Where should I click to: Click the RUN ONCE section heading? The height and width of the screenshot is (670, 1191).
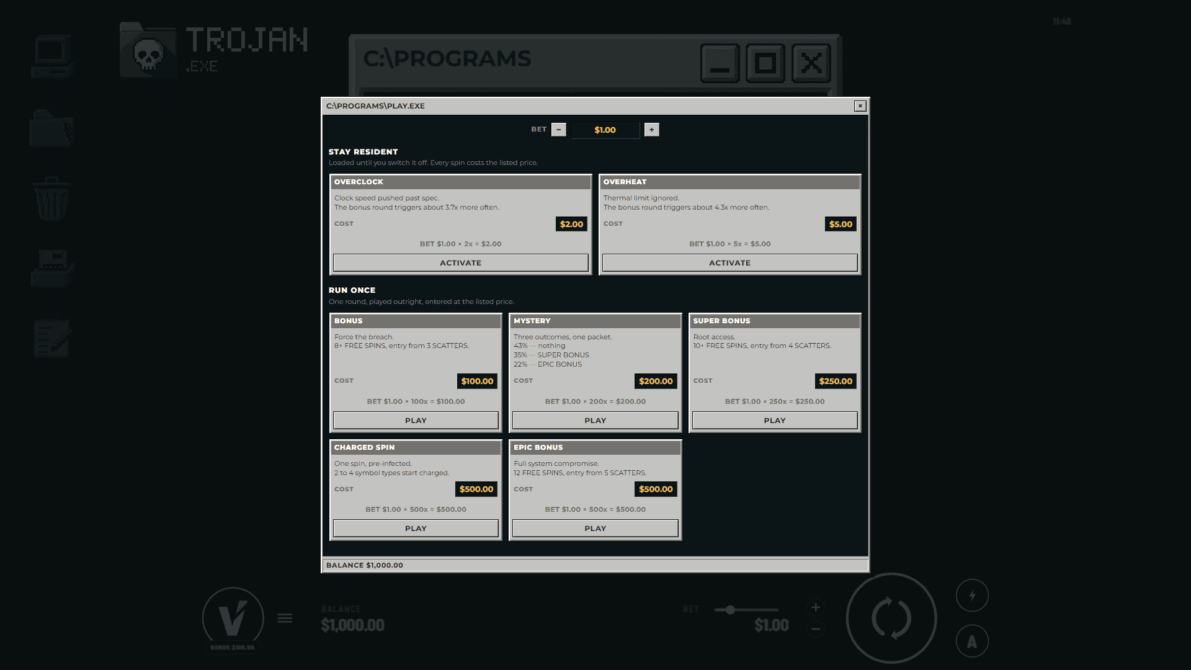point(352,290)
